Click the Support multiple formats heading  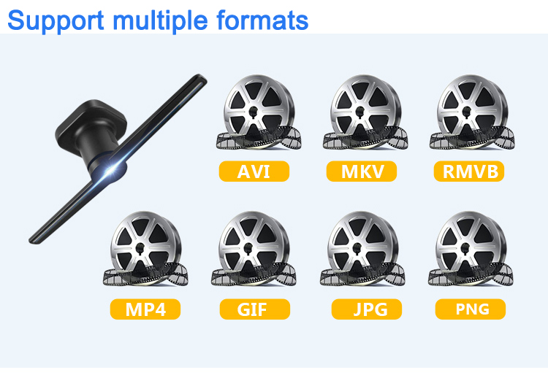click(x=158, y=20)
